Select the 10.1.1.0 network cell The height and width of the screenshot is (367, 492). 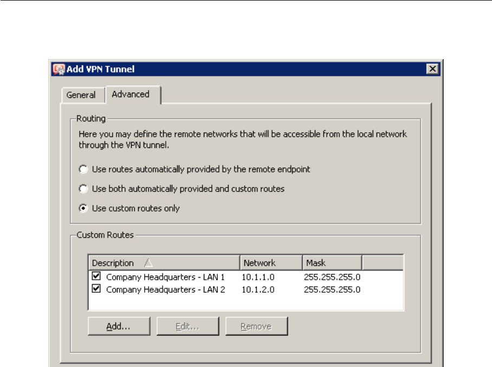(x=258, y=277)
